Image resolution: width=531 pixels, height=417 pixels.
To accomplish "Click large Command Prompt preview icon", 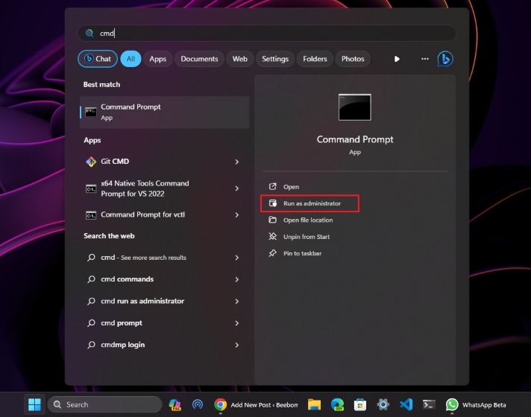I will pyautogui.click(x=354, y=107).
